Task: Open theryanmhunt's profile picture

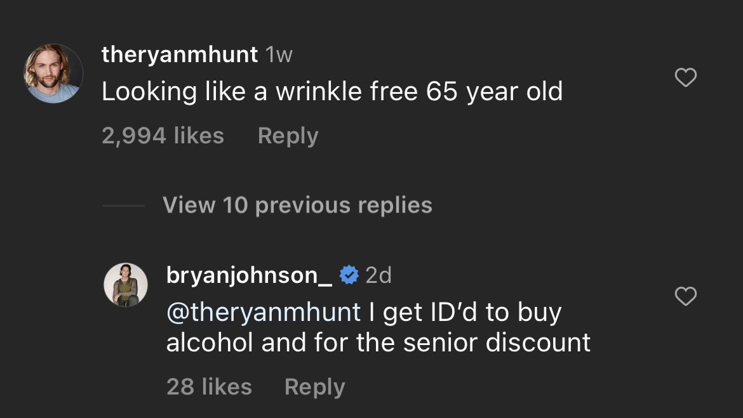Action: [x=53, y=73]
